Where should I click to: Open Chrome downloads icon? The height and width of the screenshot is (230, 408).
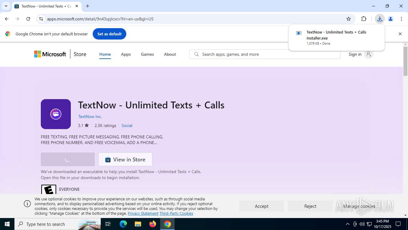(380, 19)
